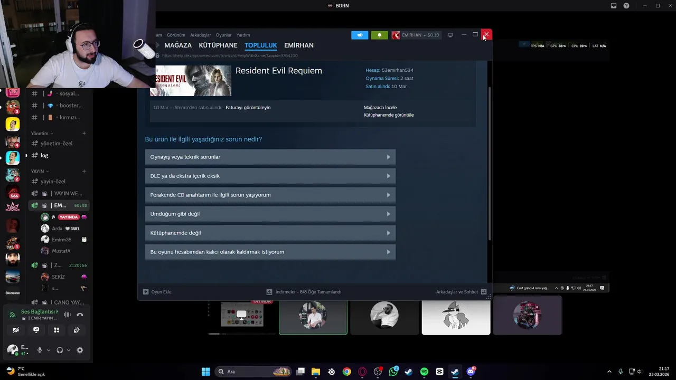Open Google Chrome from taskbar

tap(346, 372)
